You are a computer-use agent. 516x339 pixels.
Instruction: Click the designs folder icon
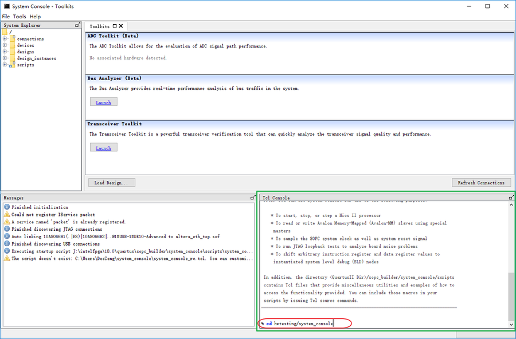(12, 52)
